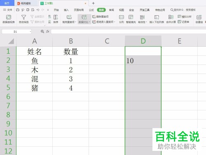Select the 工作簿1 workbook tab

[64, 3]
